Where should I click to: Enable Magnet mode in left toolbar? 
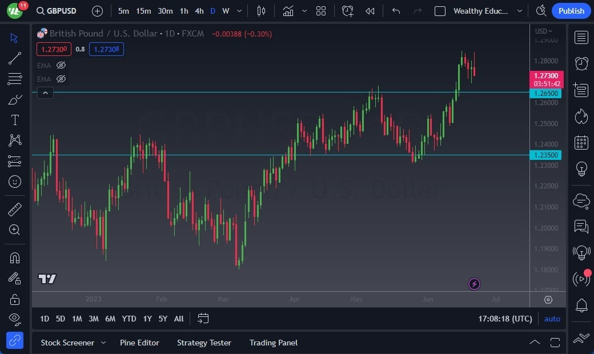tap(15, 258)
